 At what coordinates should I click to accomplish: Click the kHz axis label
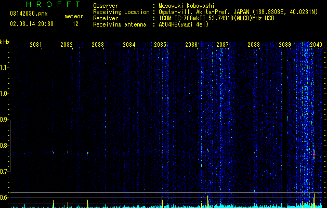coord(5,42)
